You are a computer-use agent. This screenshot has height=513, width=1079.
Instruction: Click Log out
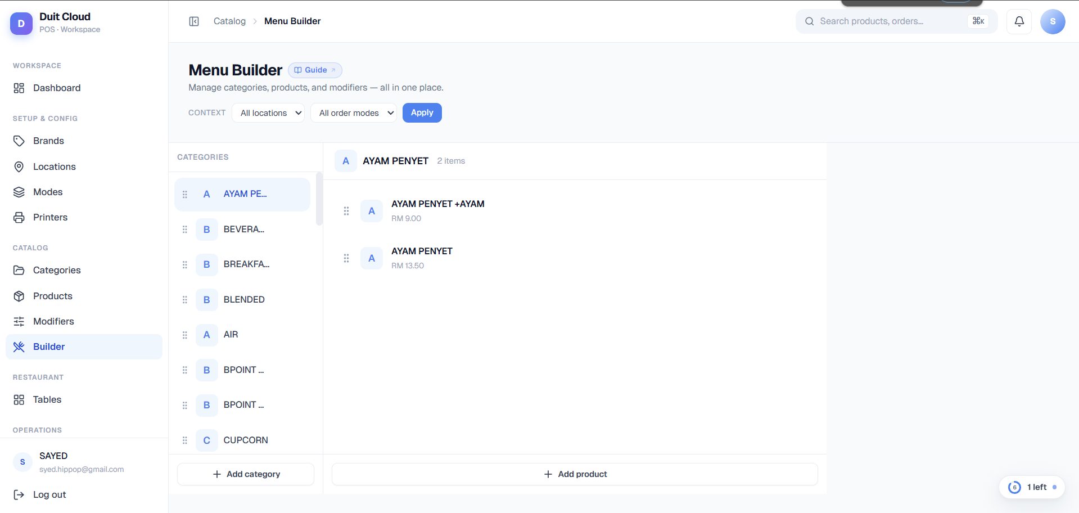click(84, 494)
